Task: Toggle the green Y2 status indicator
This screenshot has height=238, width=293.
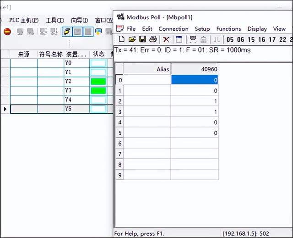Action: click(x=98, y=81)
